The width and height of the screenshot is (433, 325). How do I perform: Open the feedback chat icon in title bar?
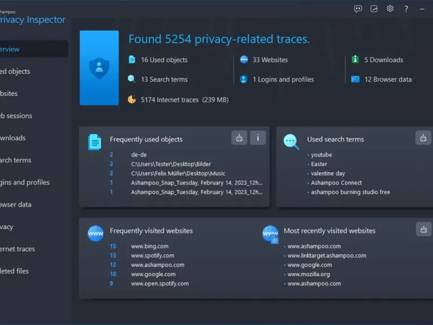(x=358, y=9)
